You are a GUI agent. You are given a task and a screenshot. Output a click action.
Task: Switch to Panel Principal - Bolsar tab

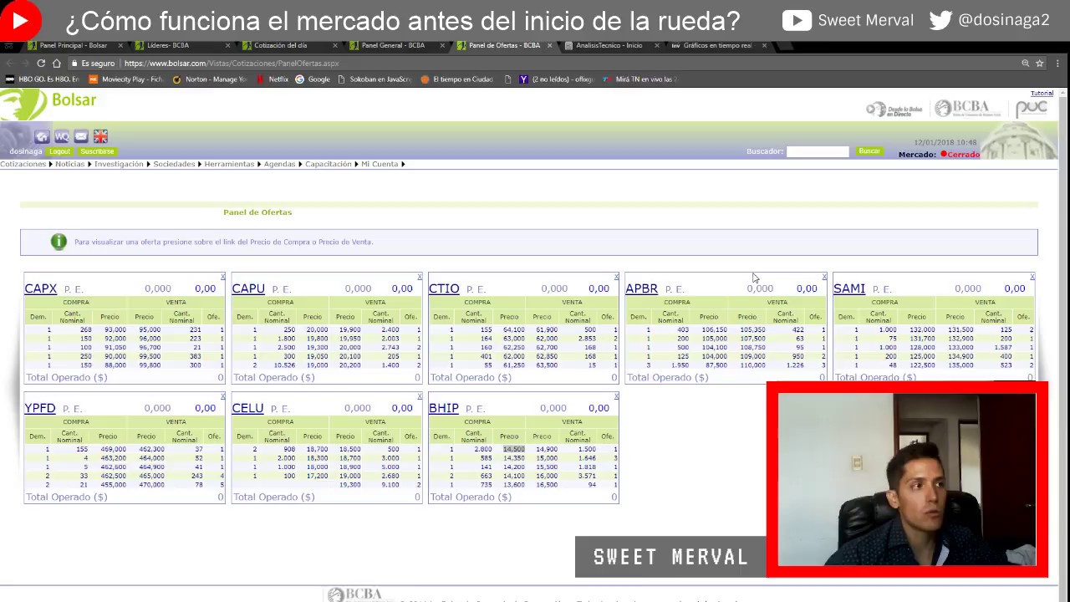[74, 45]
